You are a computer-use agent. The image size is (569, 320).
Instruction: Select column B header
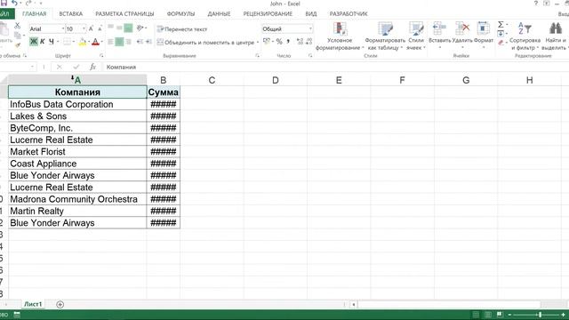pos(164,80)
